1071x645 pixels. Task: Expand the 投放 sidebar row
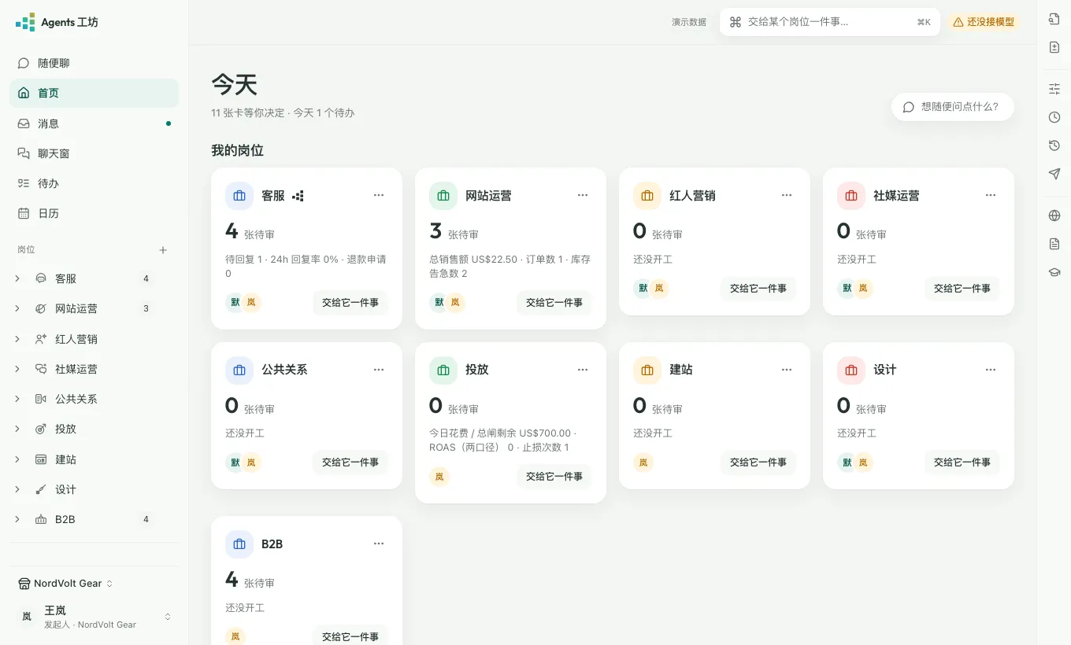[x=17, y=429]
